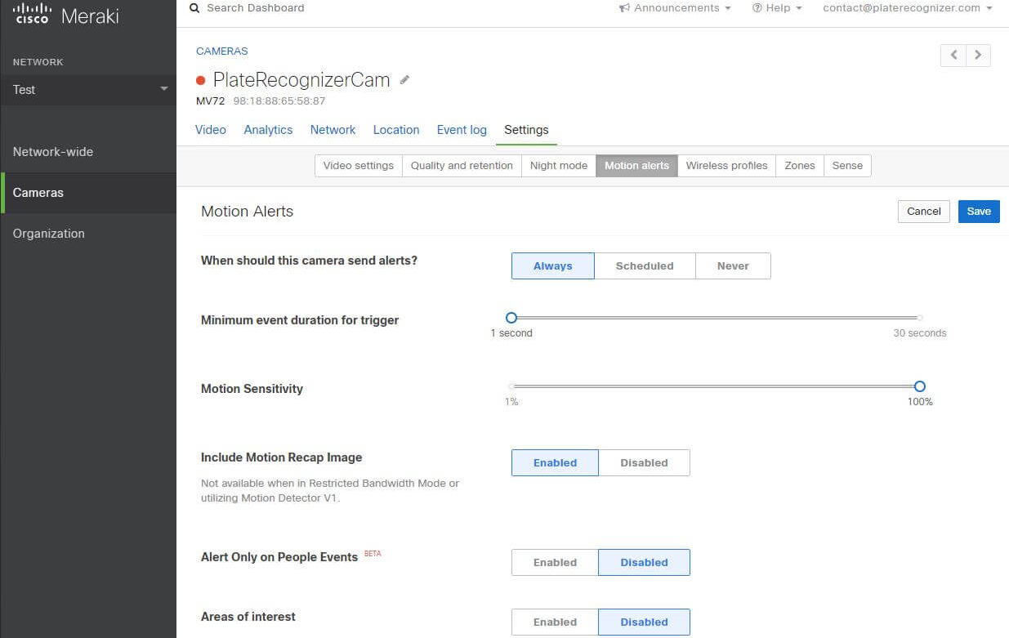Switch to the Analytics tab
This screenshot has height=638, width=1009.
pyautogui.click(x=268, y=130)
